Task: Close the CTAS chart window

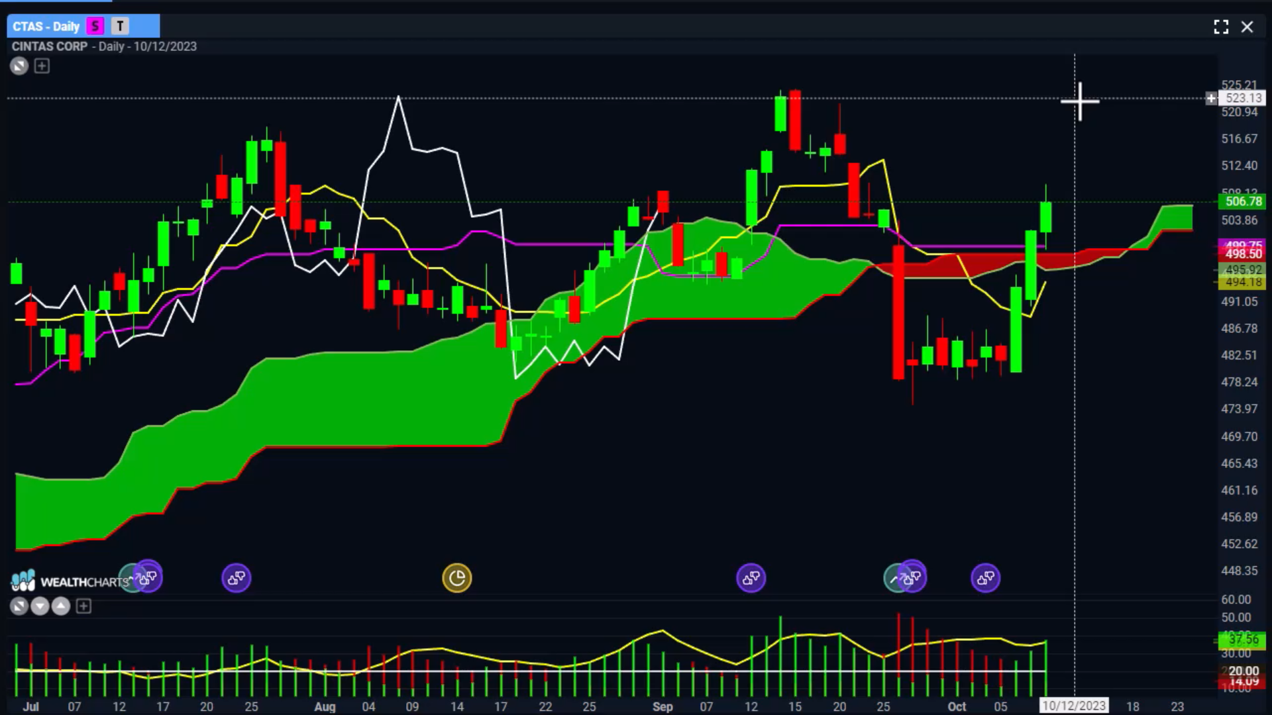Action: pos(1247,26)
